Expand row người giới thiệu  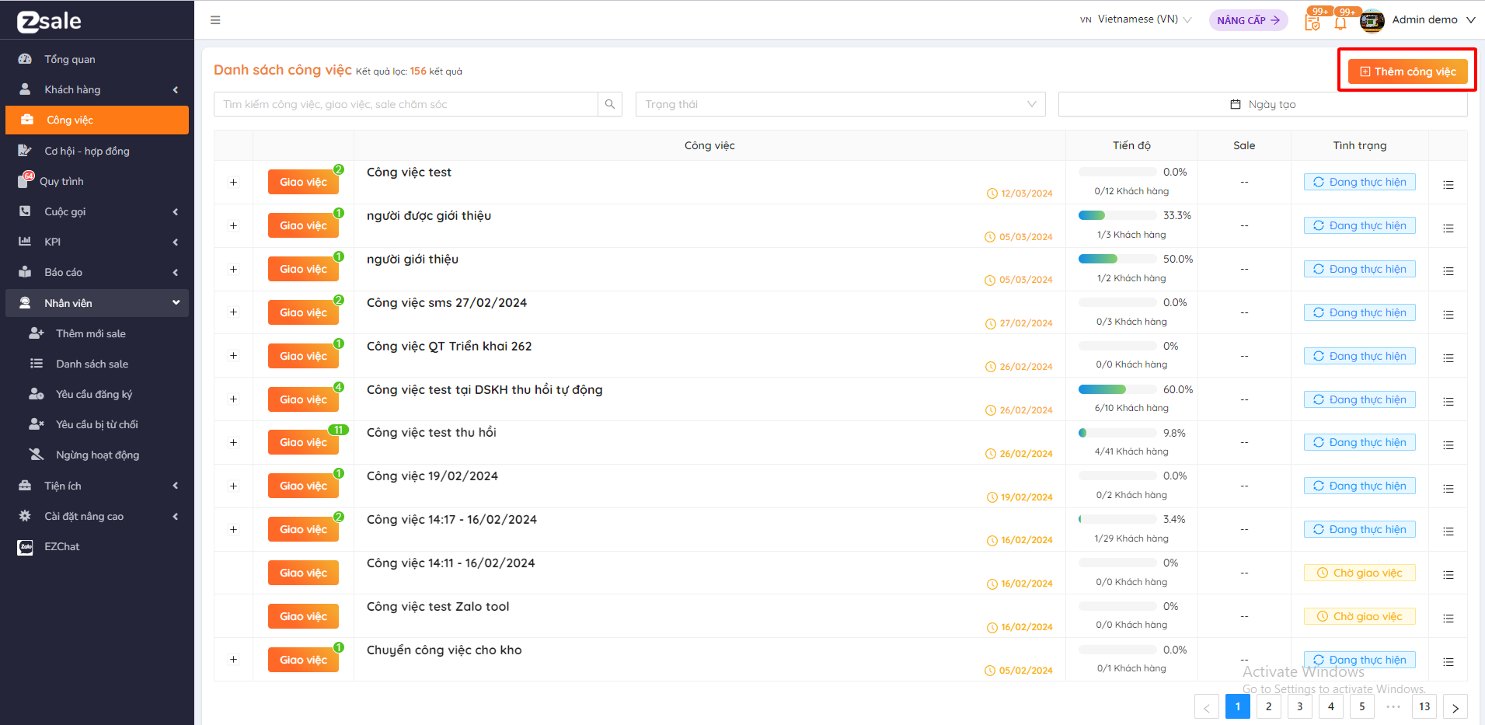pos(233,269)
